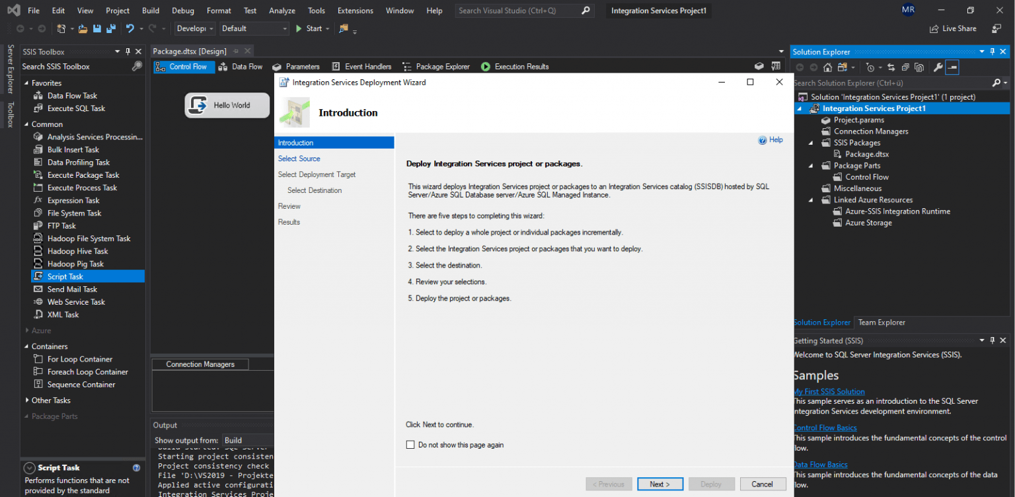This screenshot has width=1015, height=497.
Task: Click the Properties wrench icon in Solution Explorer
Action: [x=939, y=67]
